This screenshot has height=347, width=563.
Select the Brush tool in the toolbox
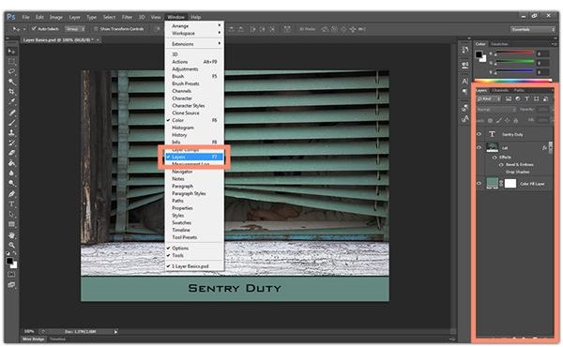pos(11,123)
